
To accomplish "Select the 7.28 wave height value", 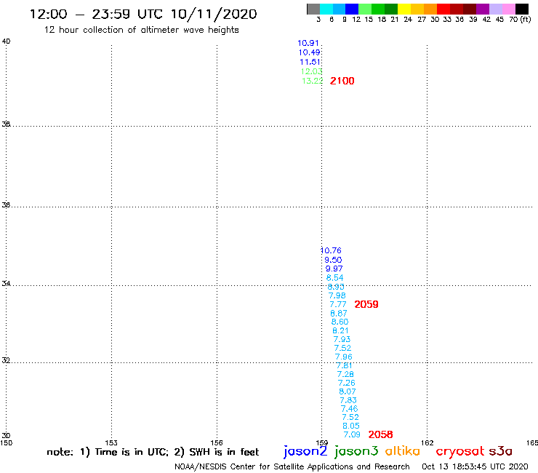I will tap(345, 375).
